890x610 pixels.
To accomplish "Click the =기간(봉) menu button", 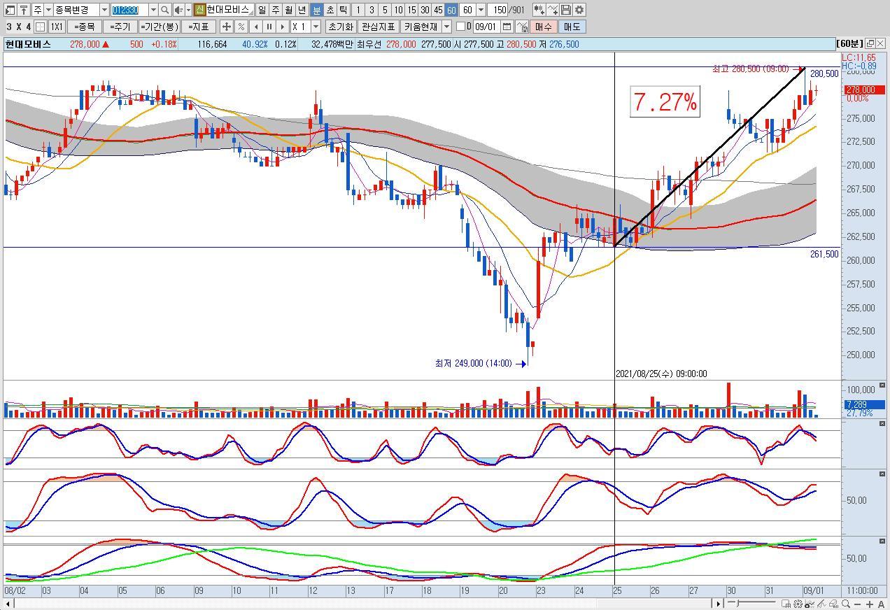I will 160,27.
